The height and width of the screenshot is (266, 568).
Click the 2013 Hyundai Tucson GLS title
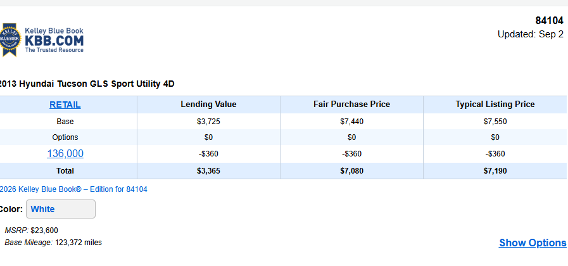click(x=87, y=84)
